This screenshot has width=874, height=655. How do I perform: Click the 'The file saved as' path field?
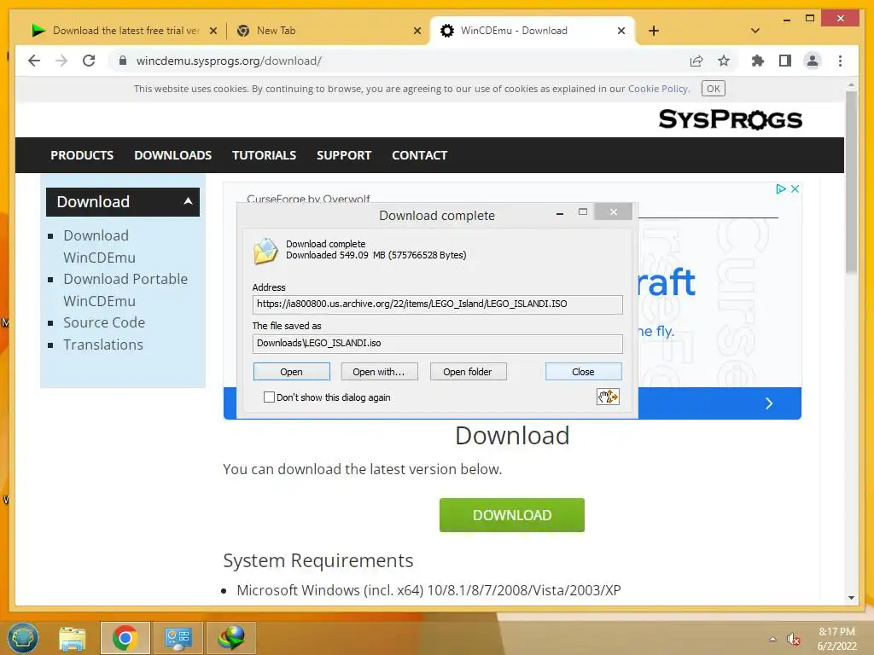(x=438, y=344)
